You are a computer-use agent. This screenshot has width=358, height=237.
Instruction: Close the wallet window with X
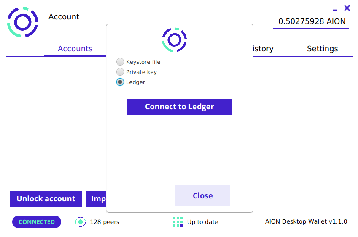[347, 8]
